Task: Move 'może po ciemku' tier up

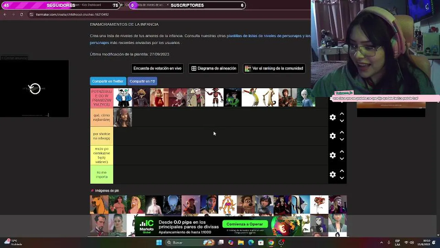Action: tap(342, 152)
